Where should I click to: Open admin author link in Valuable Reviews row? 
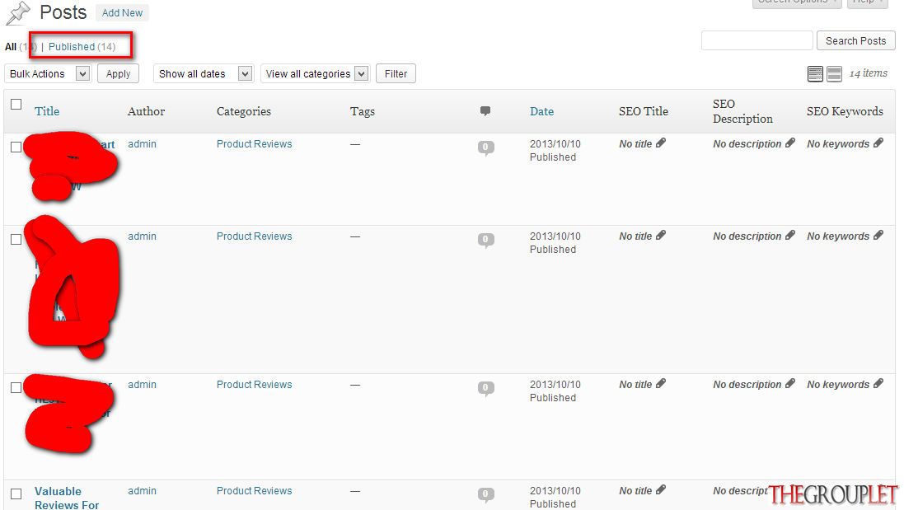(142, 491)
